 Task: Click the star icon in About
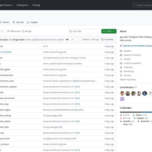click(121, 67)
